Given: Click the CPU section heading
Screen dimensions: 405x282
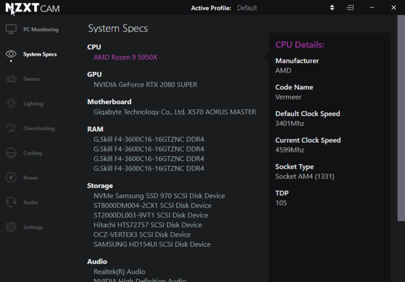Looking at the screenshot, I should coord(94,47).
